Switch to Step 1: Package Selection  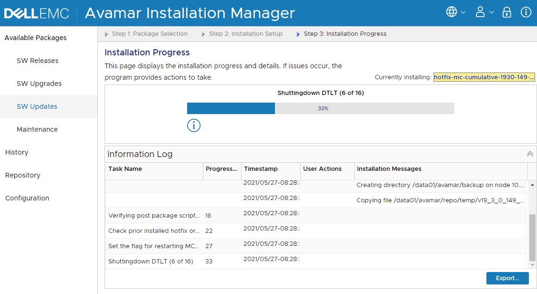coord(149,33)
